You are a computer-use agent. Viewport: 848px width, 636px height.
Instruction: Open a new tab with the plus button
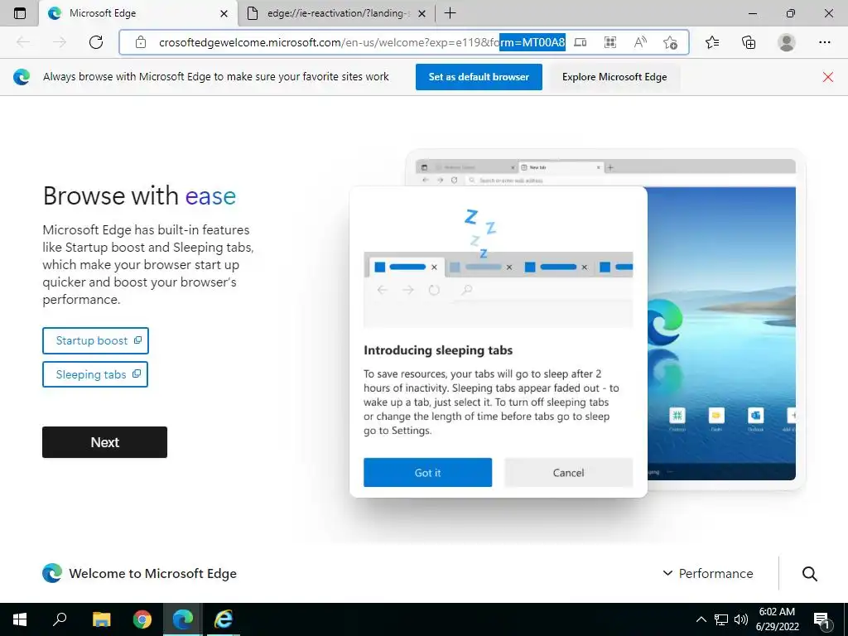450,13
